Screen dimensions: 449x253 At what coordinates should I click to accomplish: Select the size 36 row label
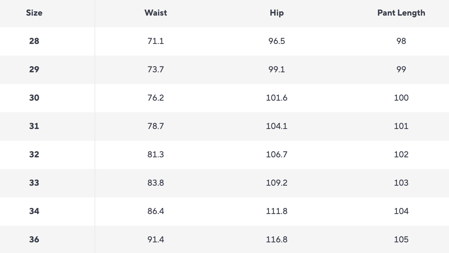(x=34, y=240)
